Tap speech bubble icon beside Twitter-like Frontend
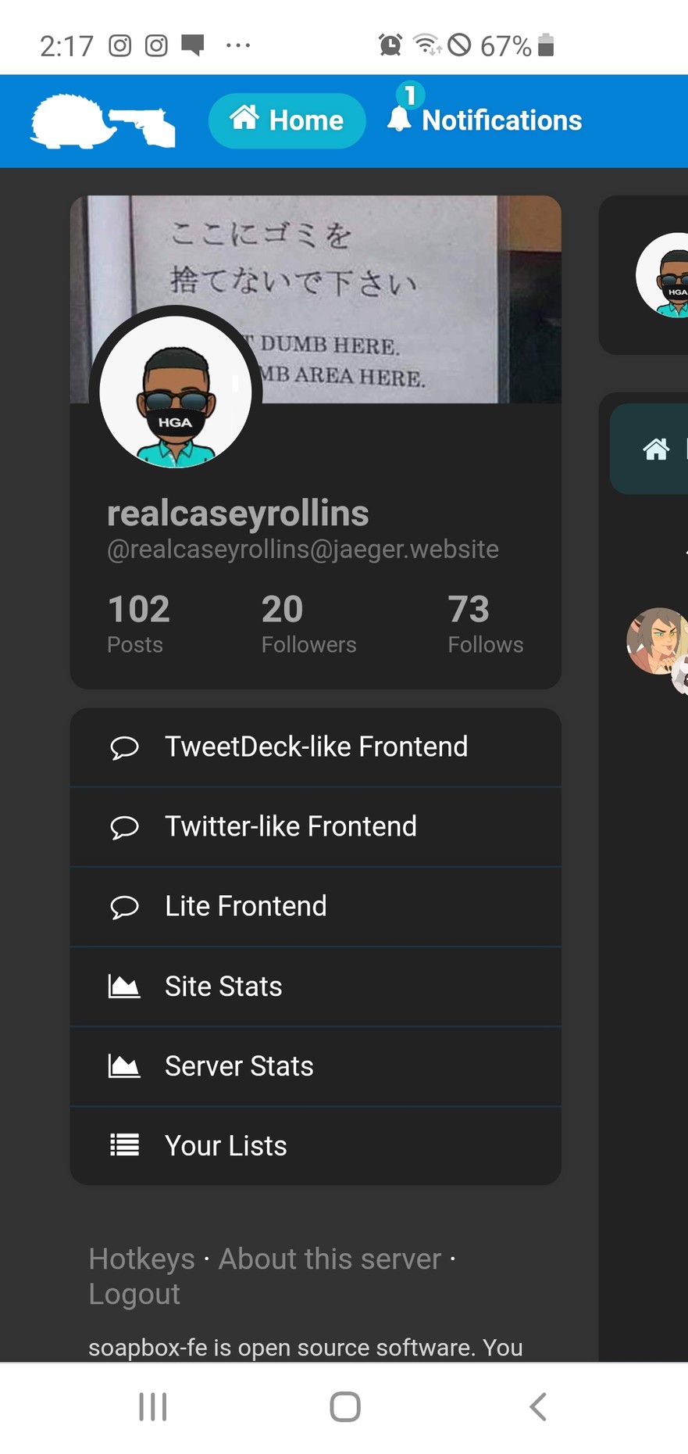This screenshot has width=688, height=1454. click(x=124, y=827)
